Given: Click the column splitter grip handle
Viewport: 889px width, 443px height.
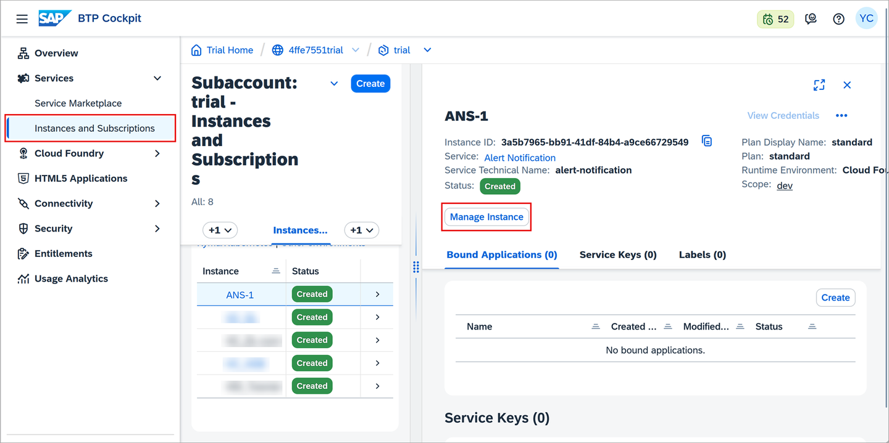Looking at the screenshot, I should click(415, 267).
